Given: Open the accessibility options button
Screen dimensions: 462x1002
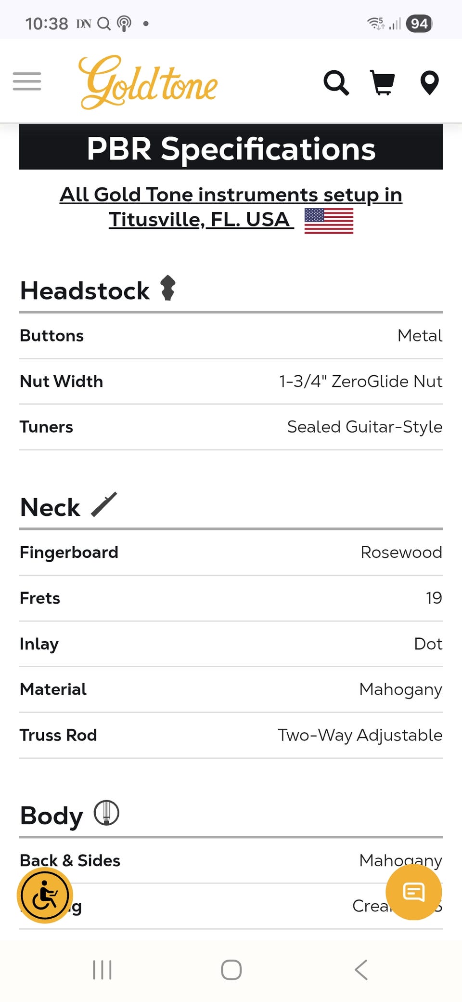Looking at the screenshot, I should (x=45, y=896).
